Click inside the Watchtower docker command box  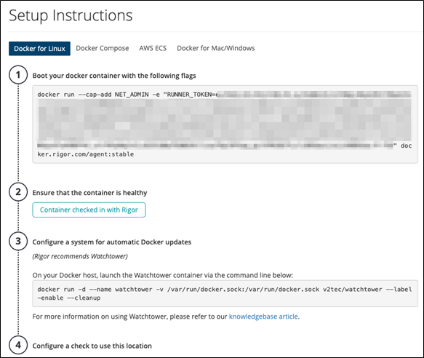[225, 293]
